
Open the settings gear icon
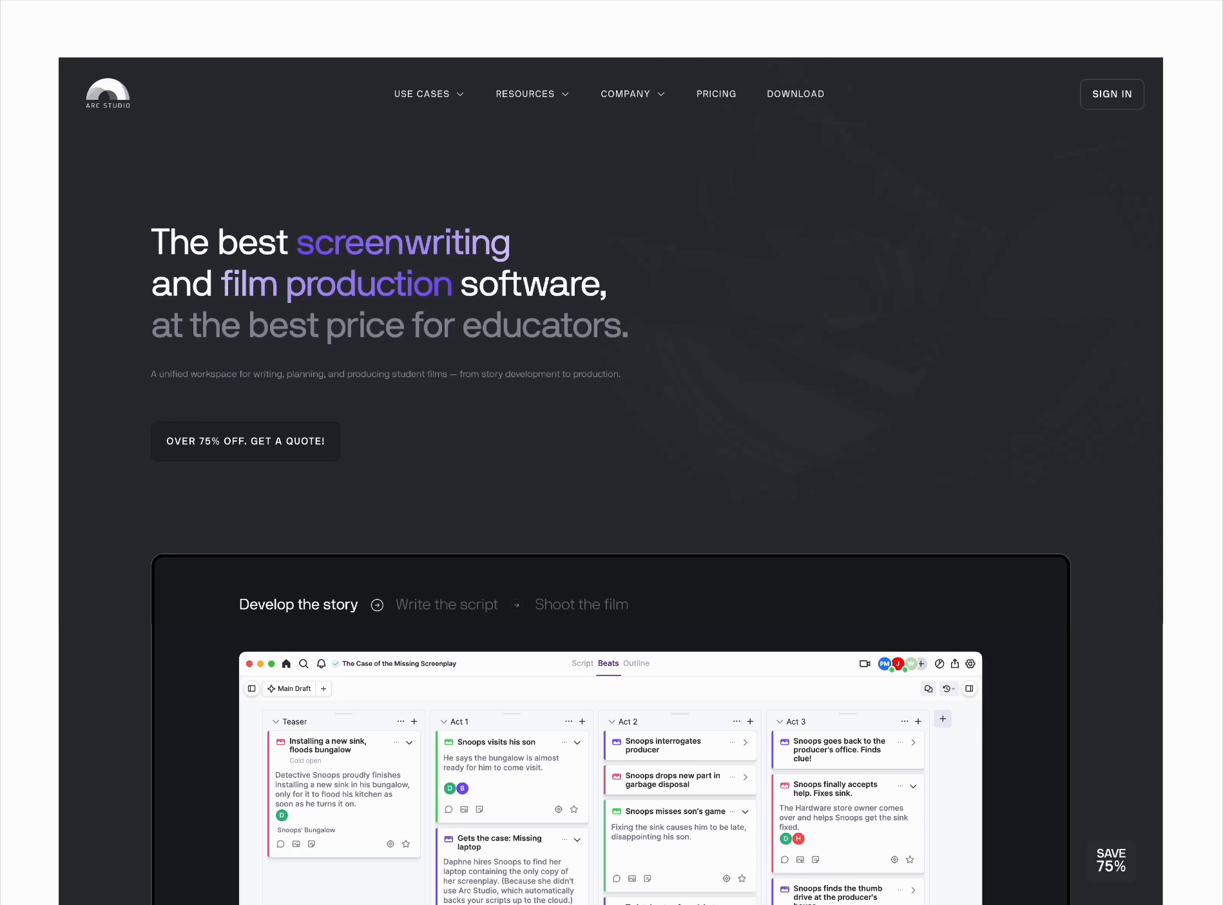[970, 663]
